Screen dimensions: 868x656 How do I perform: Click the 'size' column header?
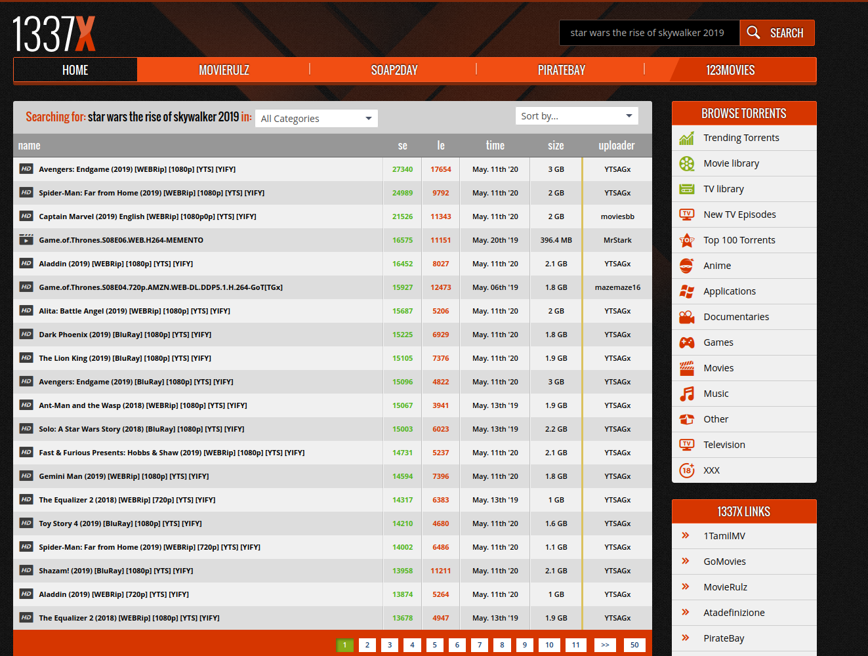coord(556,146)
